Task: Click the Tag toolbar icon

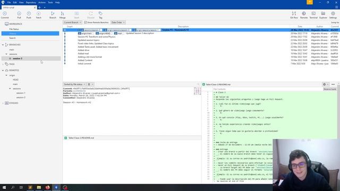Action: 100,15
